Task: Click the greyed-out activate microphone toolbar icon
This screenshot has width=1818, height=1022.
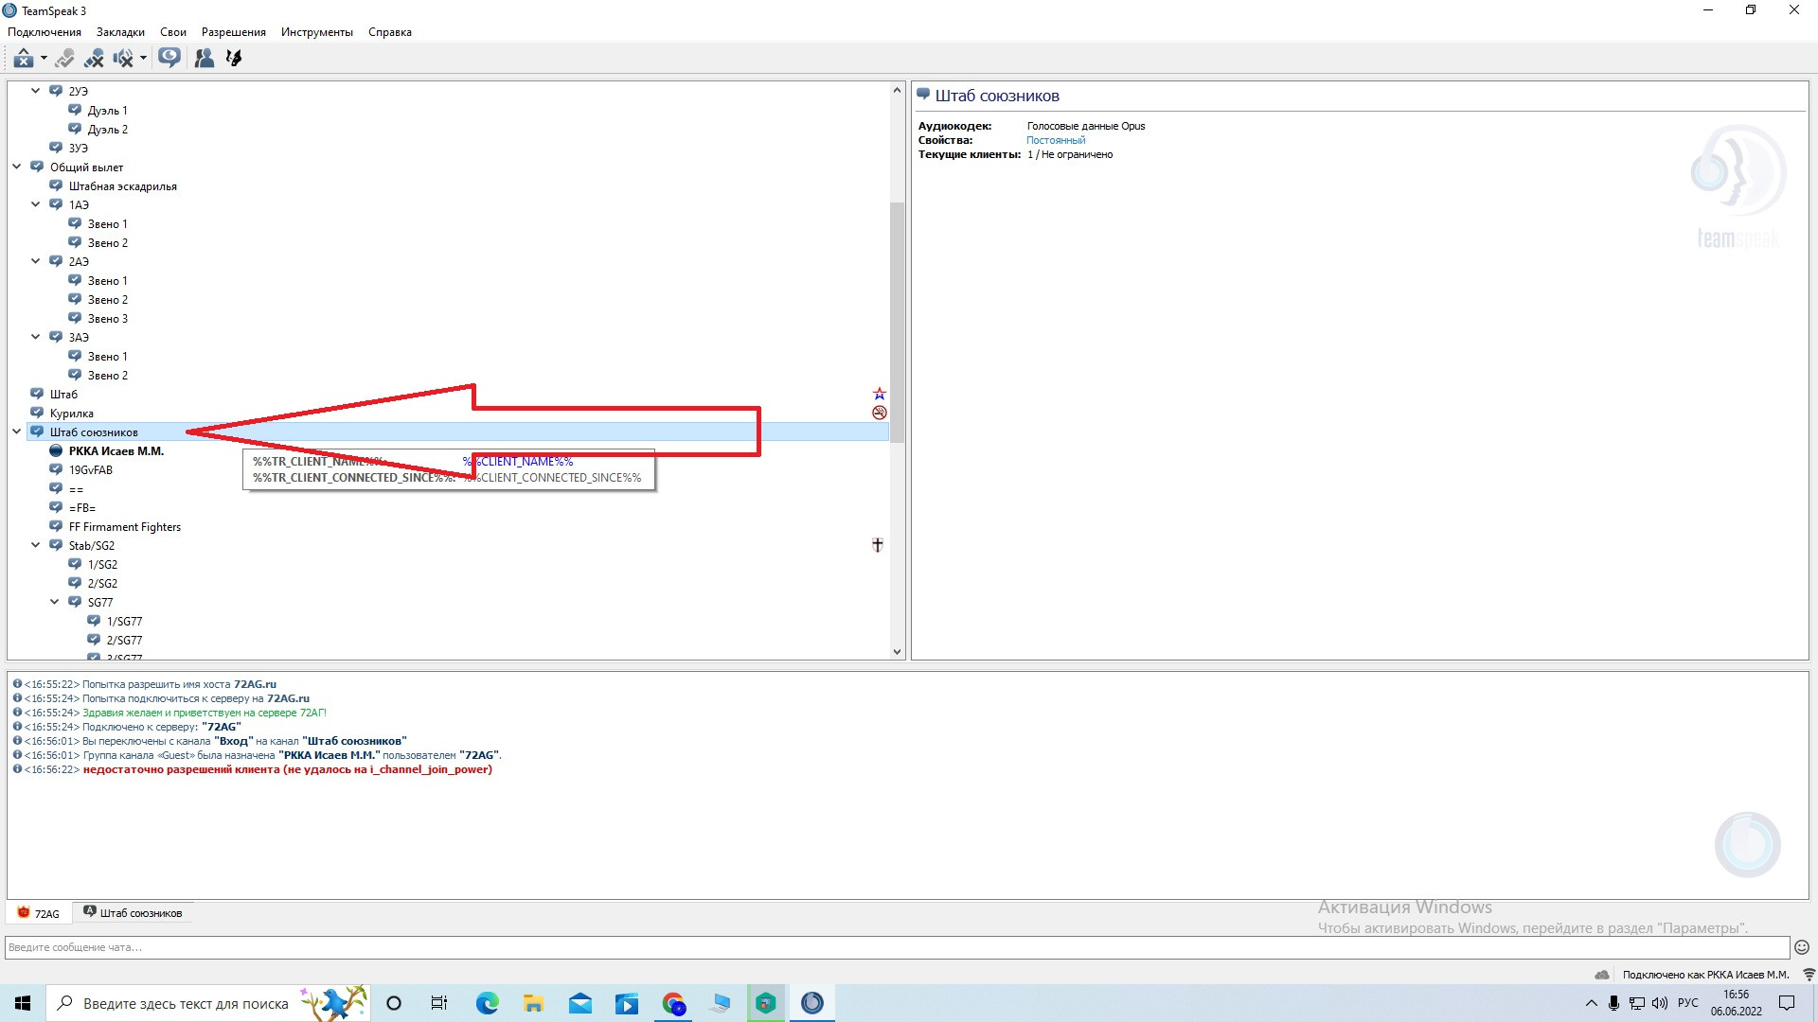Action: [x=64, y=59]
